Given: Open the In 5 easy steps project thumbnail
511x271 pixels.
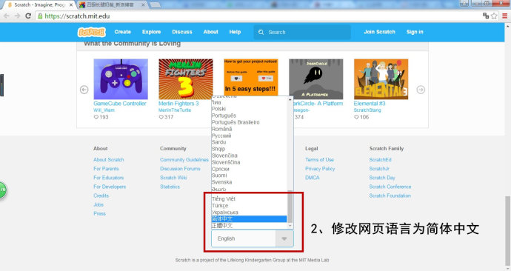Looking at the screenshot, I should [x=251, y=77].
